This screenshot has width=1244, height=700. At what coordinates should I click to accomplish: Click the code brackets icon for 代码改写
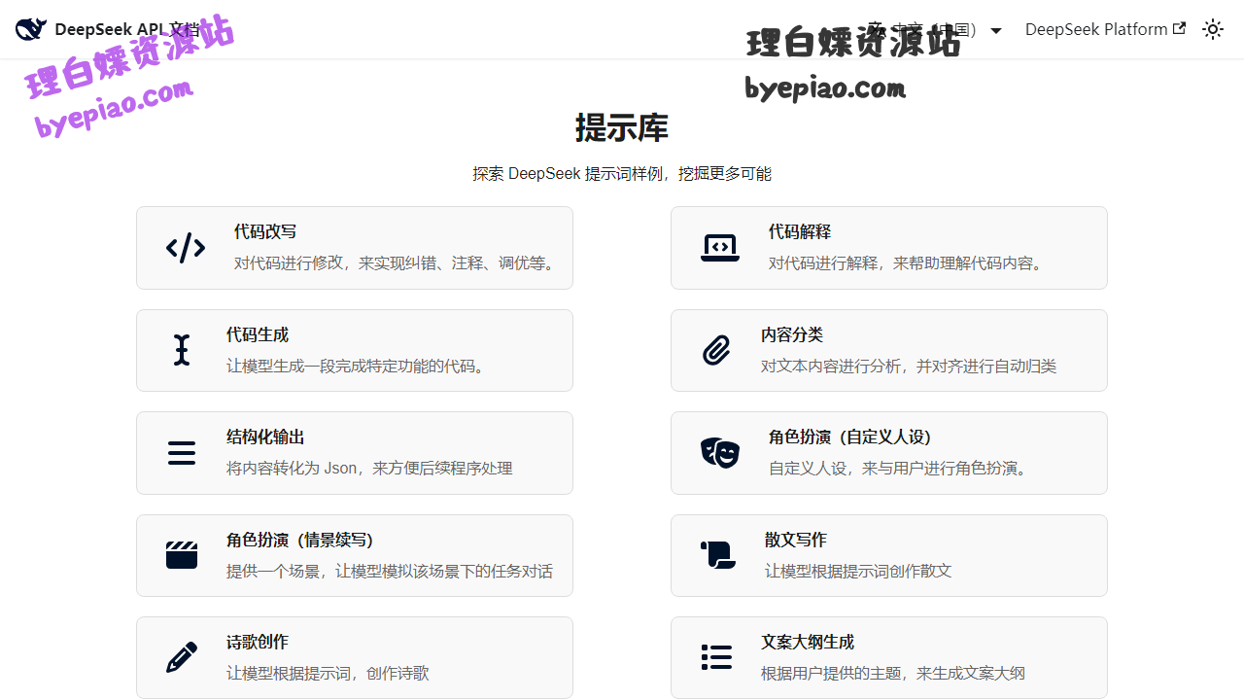pyautogui.click(x=186, y=248)
